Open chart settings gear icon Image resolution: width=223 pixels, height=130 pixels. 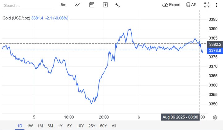pyautogui.click(x=215, y=117)
